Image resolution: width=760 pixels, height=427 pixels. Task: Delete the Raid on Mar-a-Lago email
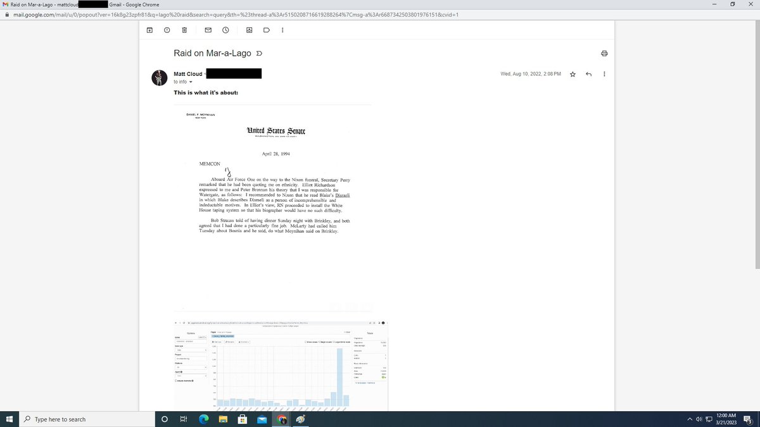[184, 30]
